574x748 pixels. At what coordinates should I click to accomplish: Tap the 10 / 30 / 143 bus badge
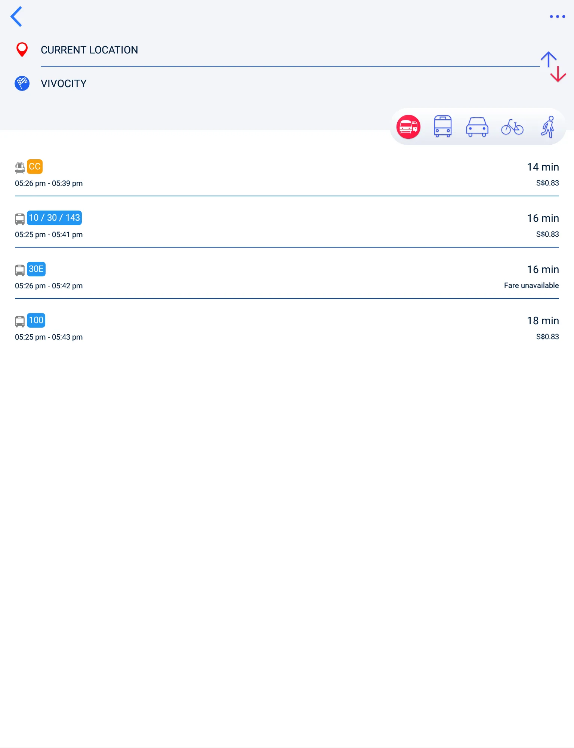click(x=54, y=218)
